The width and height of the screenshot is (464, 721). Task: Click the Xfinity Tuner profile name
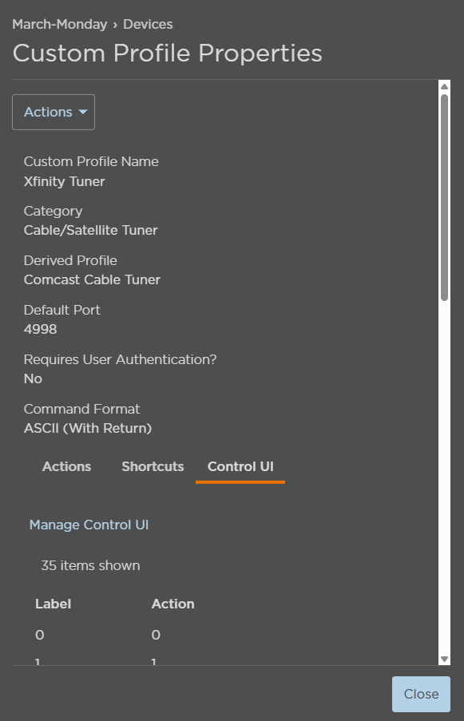(64, 181)
